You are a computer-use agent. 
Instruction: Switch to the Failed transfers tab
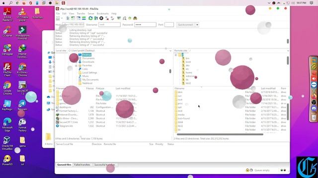click(x=82, y=165)
